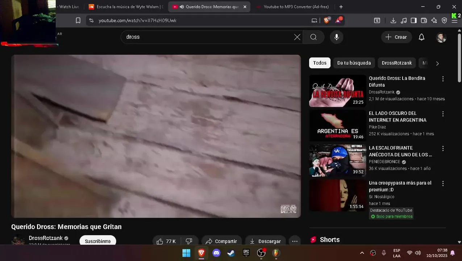Open site settings icon in address bar
Screen dimensions: 462x261
pos(91,21)
